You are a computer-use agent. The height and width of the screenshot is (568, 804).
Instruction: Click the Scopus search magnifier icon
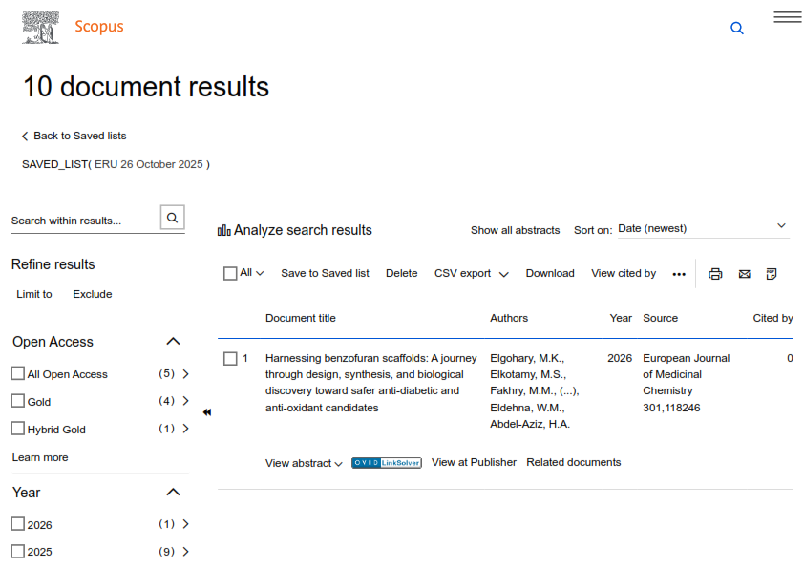736,29
